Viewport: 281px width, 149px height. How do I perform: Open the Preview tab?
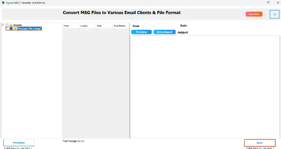tap(141, 32)
